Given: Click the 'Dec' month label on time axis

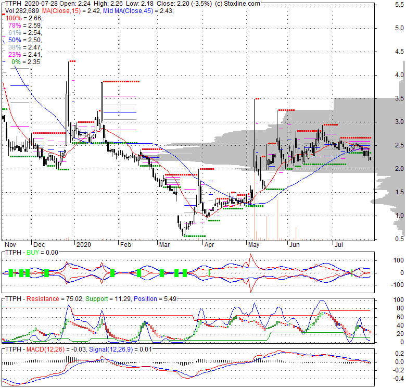Looking at the screenshot, I should pyautogui.click(x=40, y=244).
